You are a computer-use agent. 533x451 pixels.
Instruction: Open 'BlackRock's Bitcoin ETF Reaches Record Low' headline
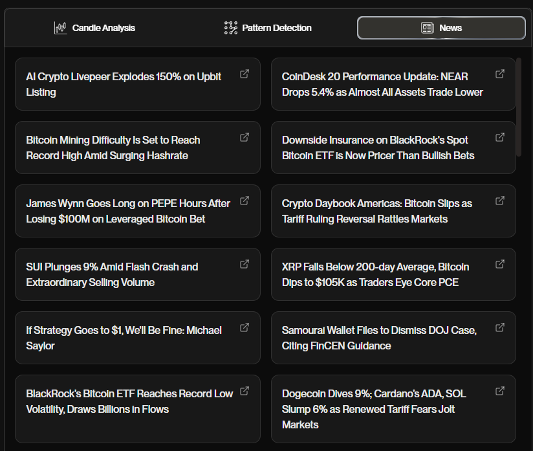tap(129, 401)
